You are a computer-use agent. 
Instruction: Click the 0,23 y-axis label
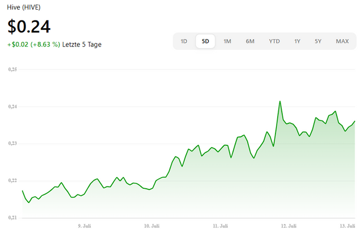[12, 144]
